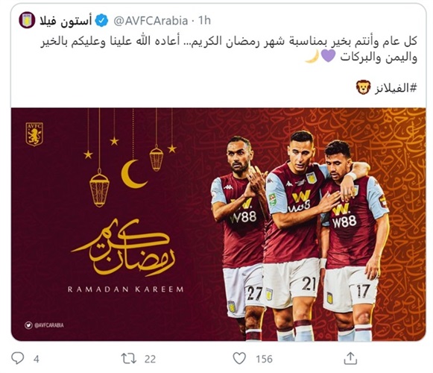
Task: Click the purple heart emoji in tweet
Action: (329, 57)
